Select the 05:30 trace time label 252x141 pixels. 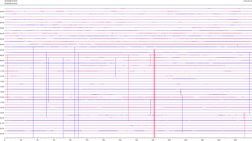coord(2,39)
